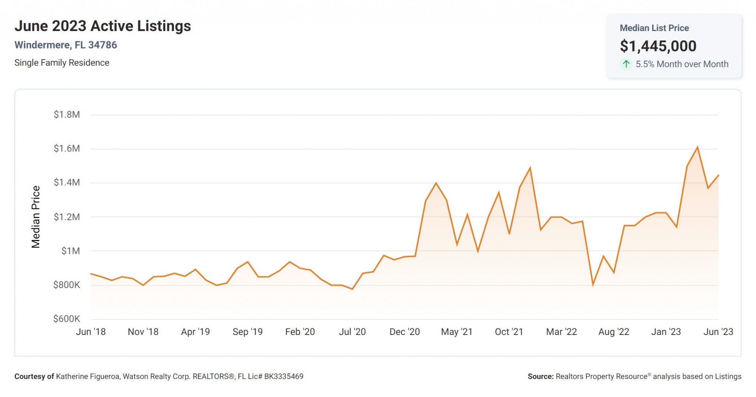The image size is (756, 397).
Task: Select the Jan '23 x-axis label
Action: [666, 332]
